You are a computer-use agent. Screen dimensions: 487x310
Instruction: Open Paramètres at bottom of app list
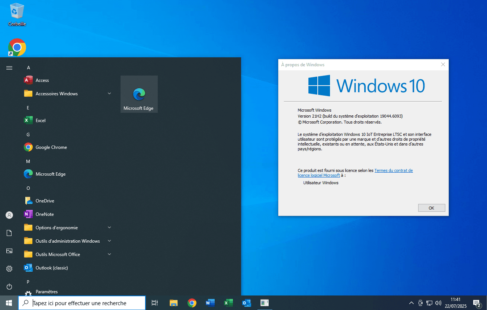(x=68, y=292)
